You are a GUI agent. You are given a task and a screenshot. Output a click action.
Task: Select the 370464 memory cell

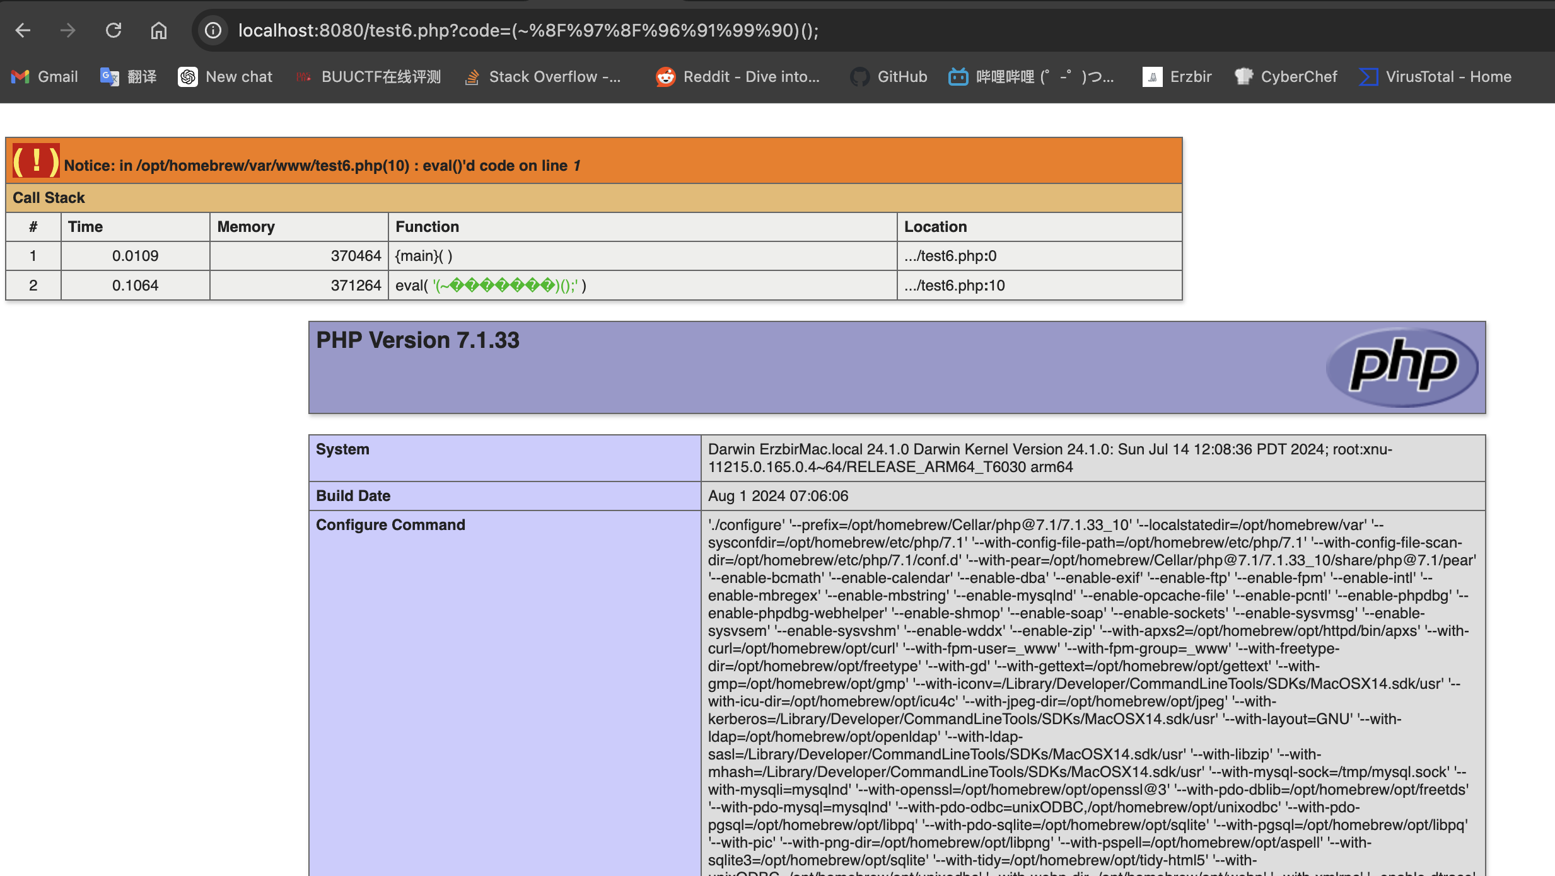click(299, 256)
